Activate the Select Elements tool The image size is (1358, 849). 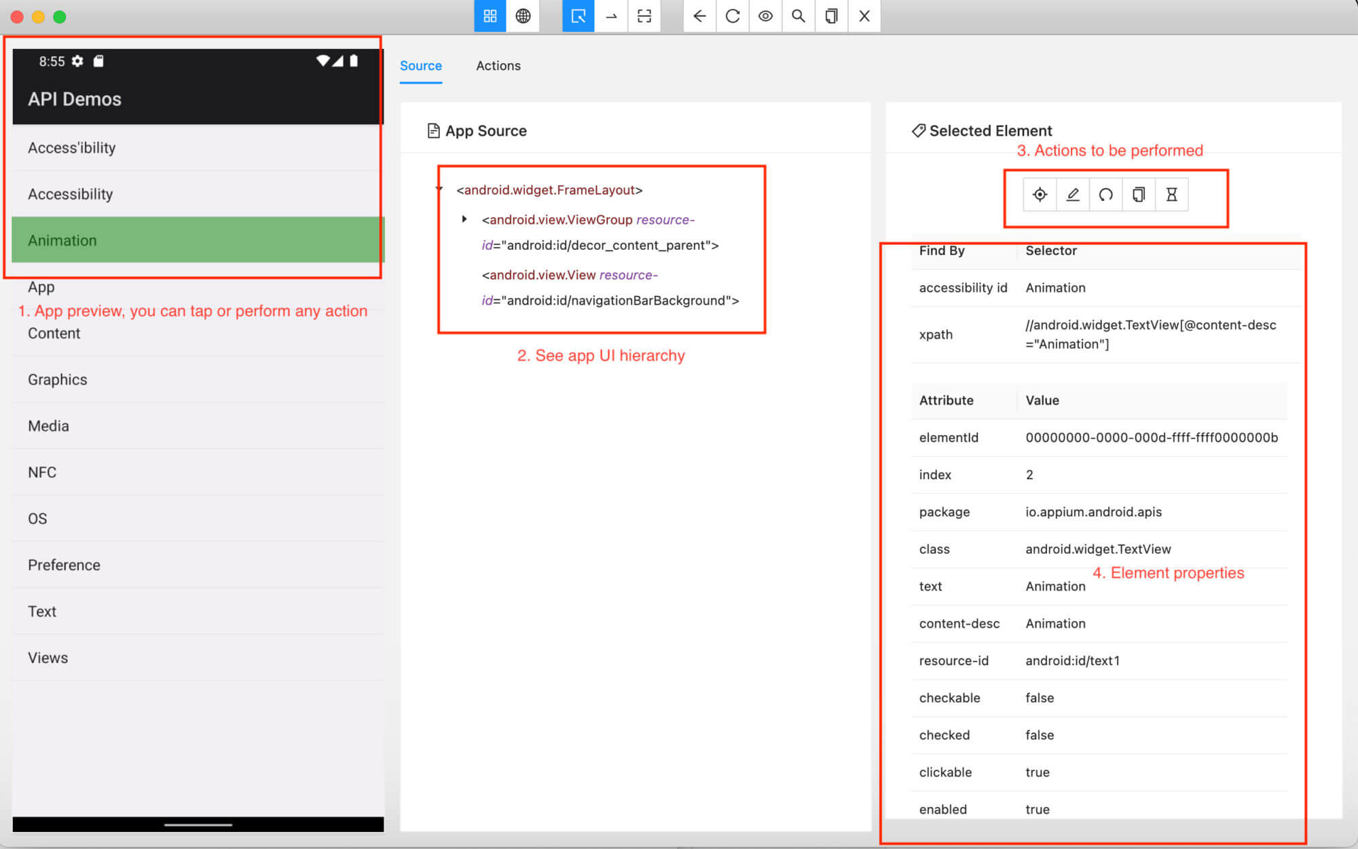tap(577, 16)
